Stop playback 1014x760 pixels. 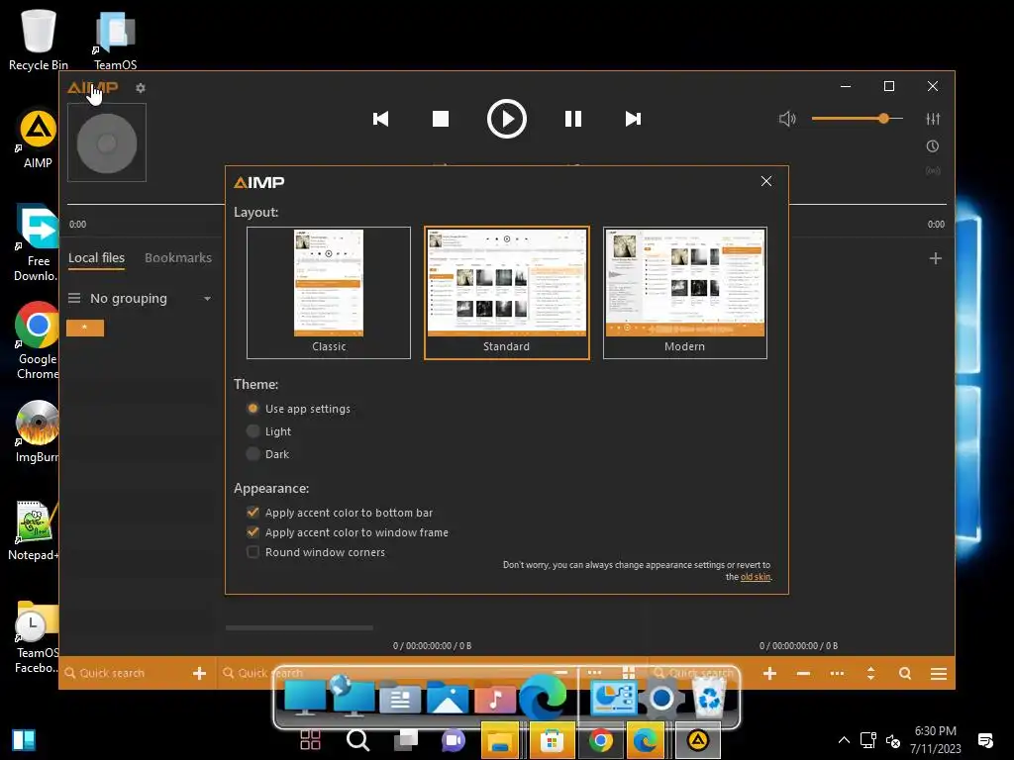click(x=441, y=119)
